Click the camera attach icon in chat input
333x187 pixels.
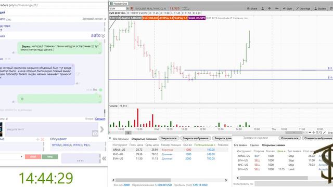coord(95,133)
